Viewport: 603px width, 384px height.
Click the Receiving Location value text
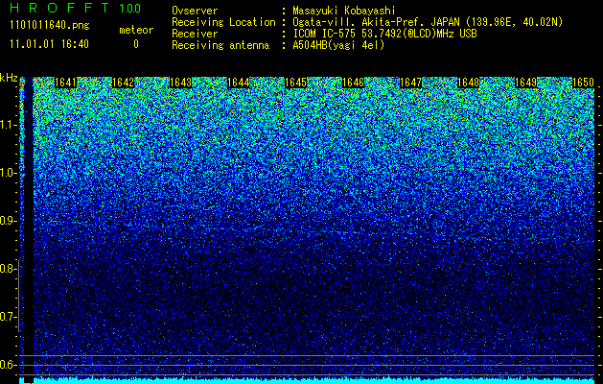tap(428, 22)
